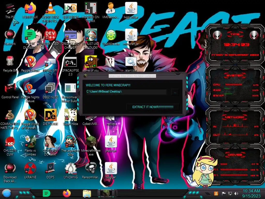
Task: Open the network tray icon
Action: [230, 193]
